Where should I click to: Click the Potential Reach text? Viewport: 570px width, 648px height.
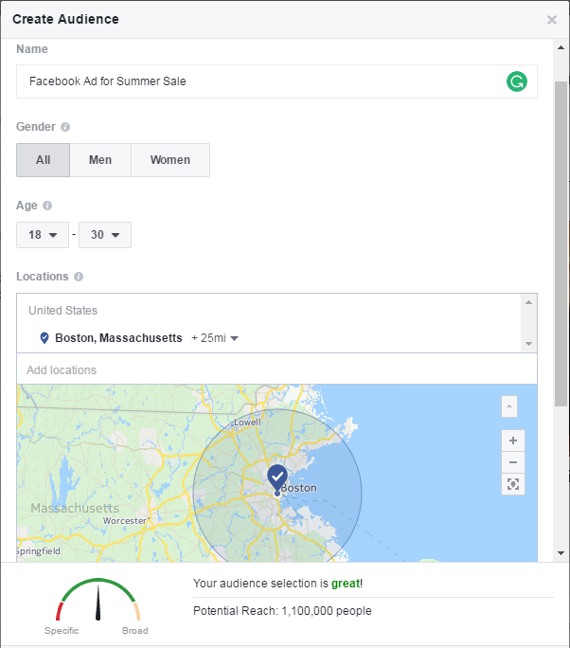pyautogui.click(x=282, y=611)
